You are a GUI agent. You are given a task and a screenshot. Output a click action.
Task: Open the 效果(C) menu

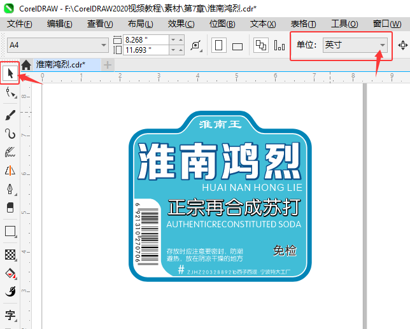pos(181,24)
